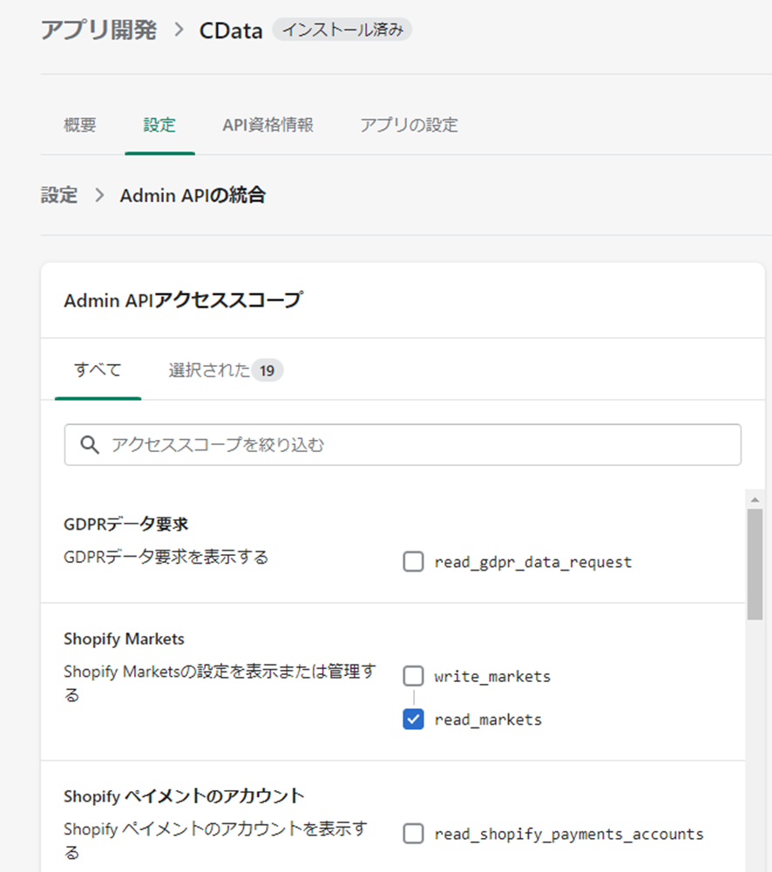Uncheck the read_markets scope

tap(413, 719)
